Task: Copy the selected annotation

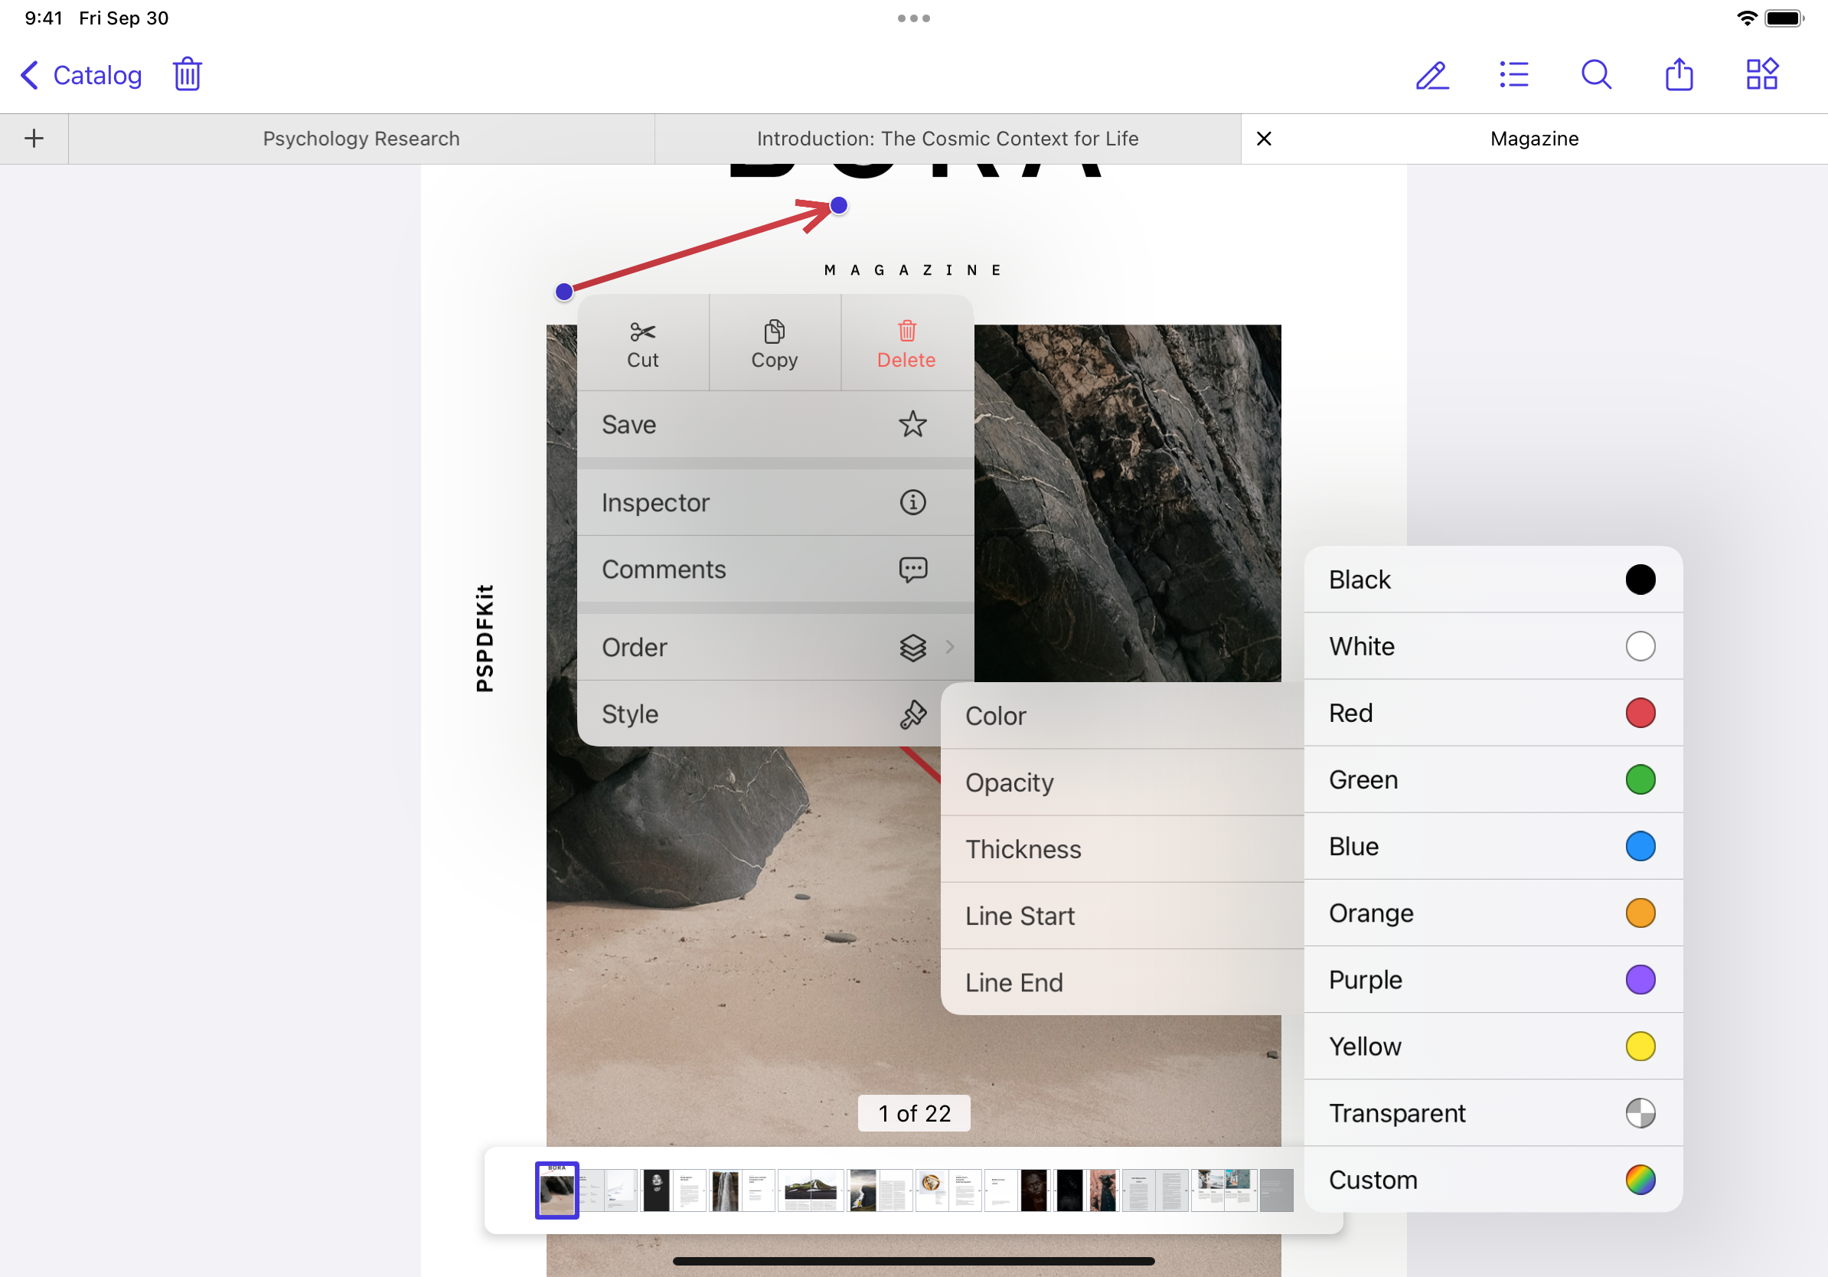Action: [774, 342]
